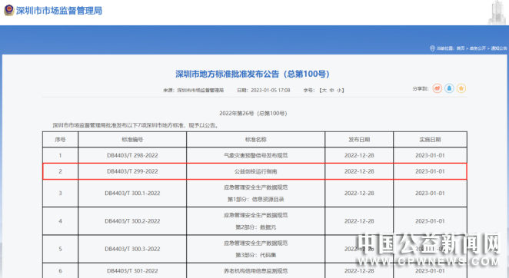Click implementation date 2023-01-01 in row 1
This screenshot has height=278, width=509.
coord(430,155)
